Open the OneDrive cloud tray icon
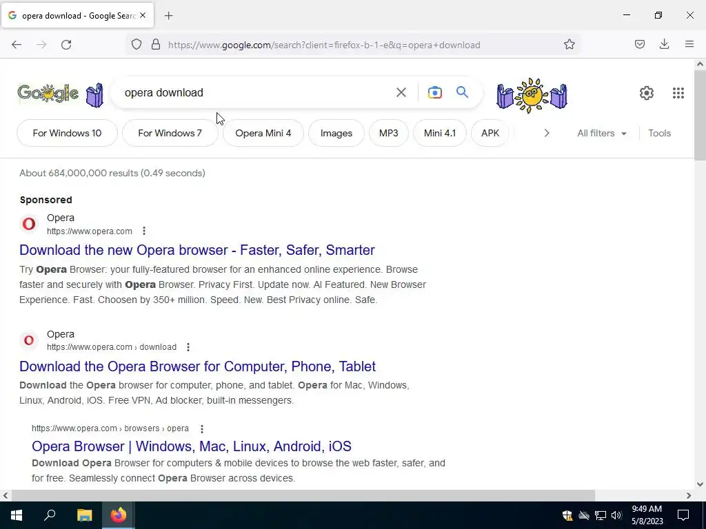The image size is (706, 529). point(584,515)
